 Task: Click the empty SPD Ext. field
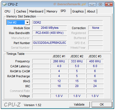pyautogui.click(x=96, y=43)
